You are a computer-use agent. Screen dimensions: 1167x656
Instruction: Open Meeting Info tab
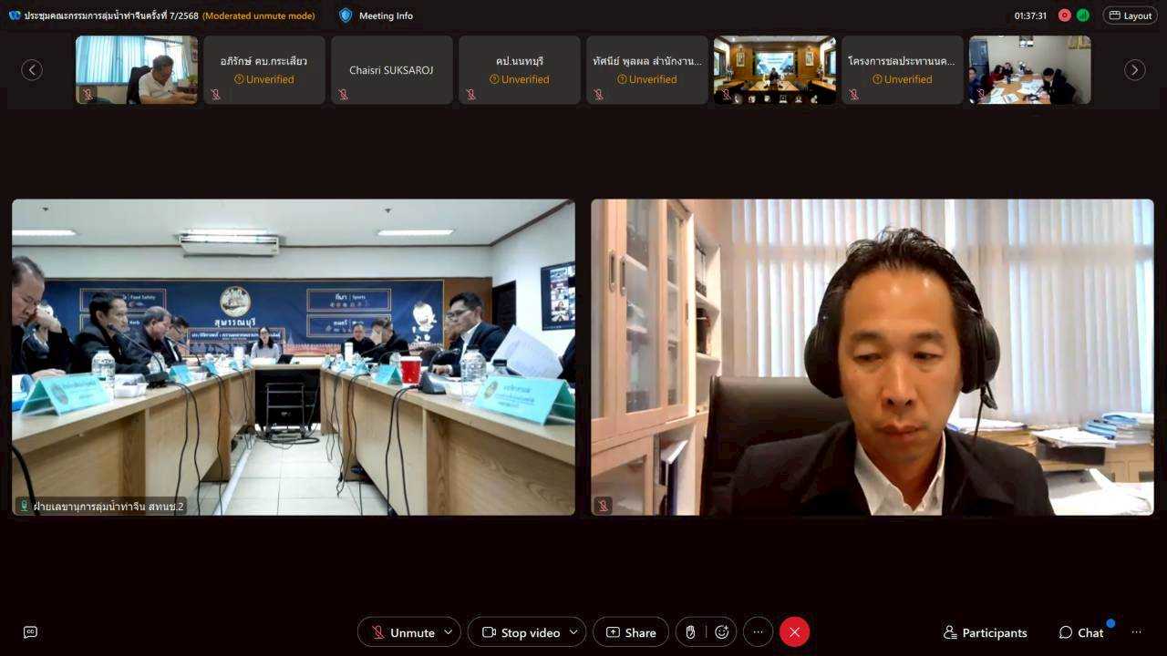(x=376, y=15)
